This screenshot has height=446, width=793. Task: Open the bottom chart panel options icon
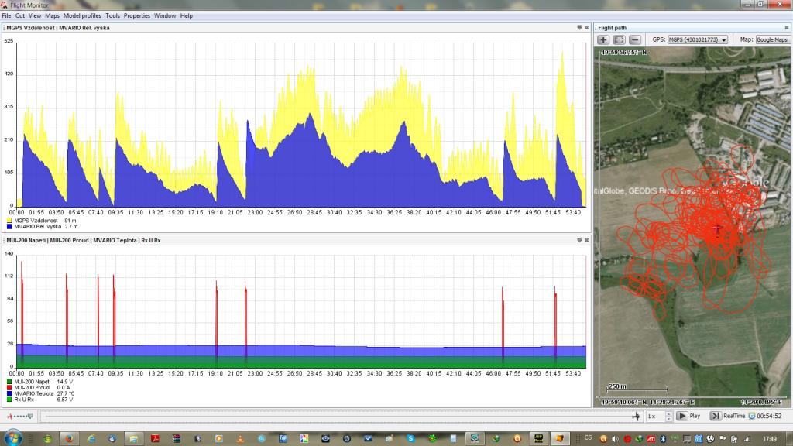(x=580, y=241)
